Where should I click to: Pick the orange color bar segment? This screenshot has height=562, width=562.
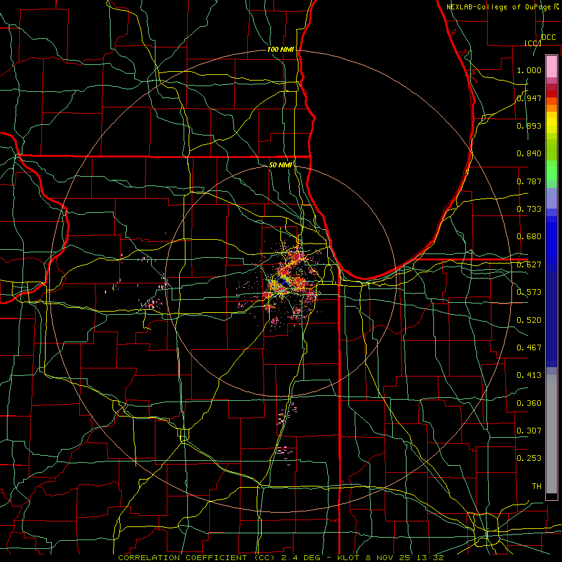pyautogui.click(x=551, y=108)
